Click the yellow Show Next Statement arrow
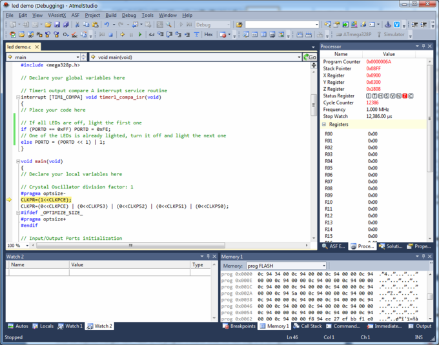This screenshot has width=439, height=345. [x=123, y=34]
